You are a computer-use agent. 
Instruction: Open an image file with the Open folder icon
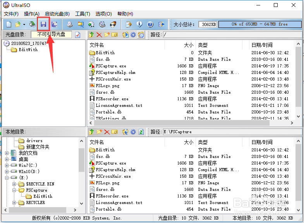pyautogui.click(x=17, y=24)
